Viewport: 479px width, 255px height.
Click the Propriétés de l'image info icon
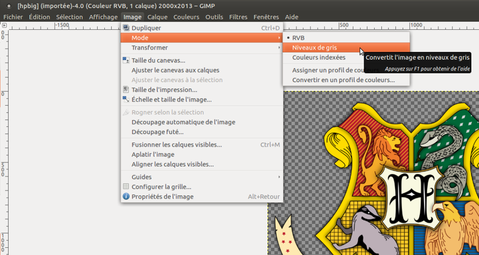point(126,196)
